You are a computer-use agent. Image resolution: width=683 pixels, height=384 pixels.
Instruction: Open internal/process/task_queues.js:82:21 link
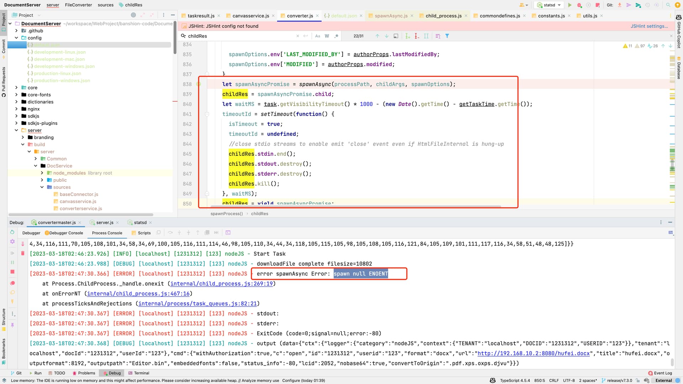pyautogui.click(x=197, y=304)
